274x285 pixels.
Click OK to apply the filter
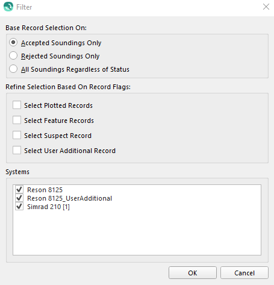coord(193,273)
